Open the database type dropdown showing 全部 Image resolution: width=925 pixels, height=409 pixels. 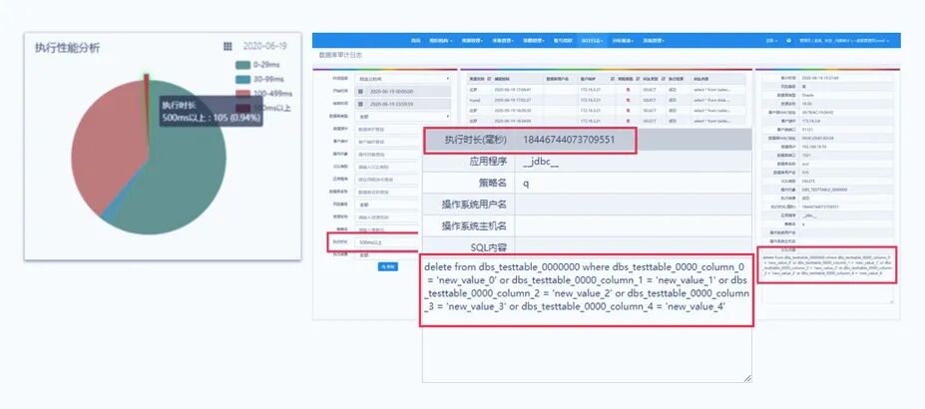tap(403, 117)
